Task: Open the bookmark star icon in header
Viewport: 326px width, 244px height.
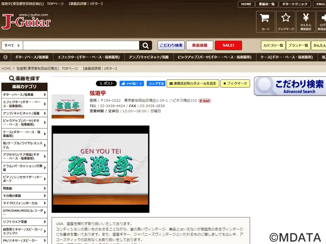Action: [286, 22]
